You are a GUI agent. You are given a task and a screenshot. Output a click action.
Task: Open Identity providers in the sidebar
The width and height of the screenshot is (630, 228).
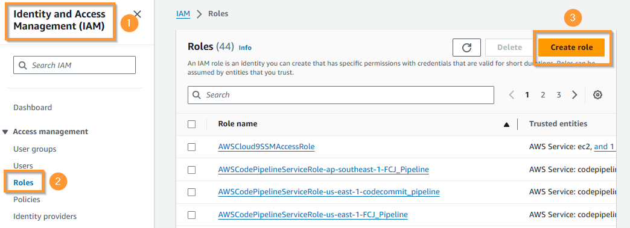pos(45,217)
